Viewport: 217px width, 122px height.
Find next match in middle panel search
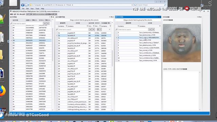tap(94, 29)
